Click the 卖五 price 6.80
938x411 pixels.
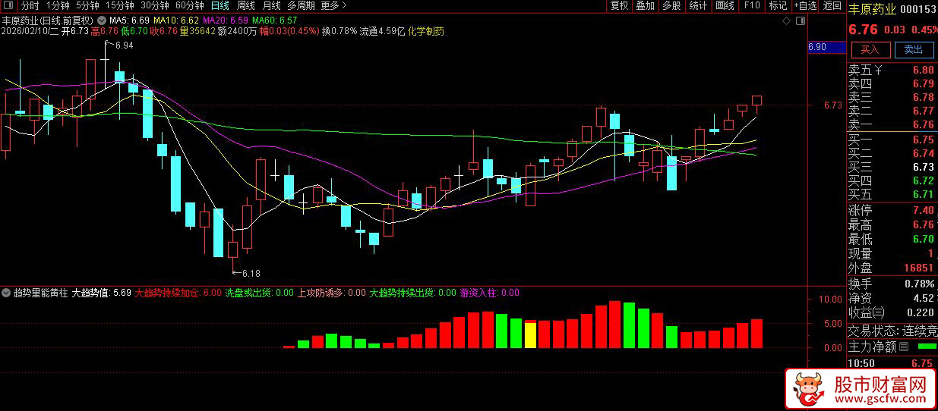coord(923,71)
